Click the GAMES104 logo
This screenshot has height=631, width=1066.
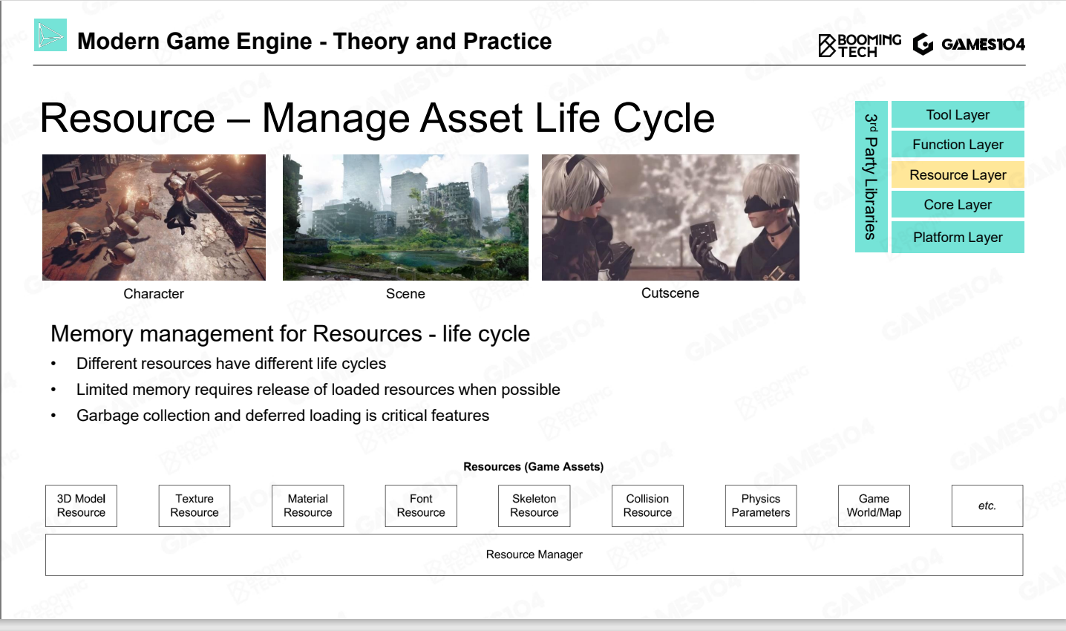969,45
